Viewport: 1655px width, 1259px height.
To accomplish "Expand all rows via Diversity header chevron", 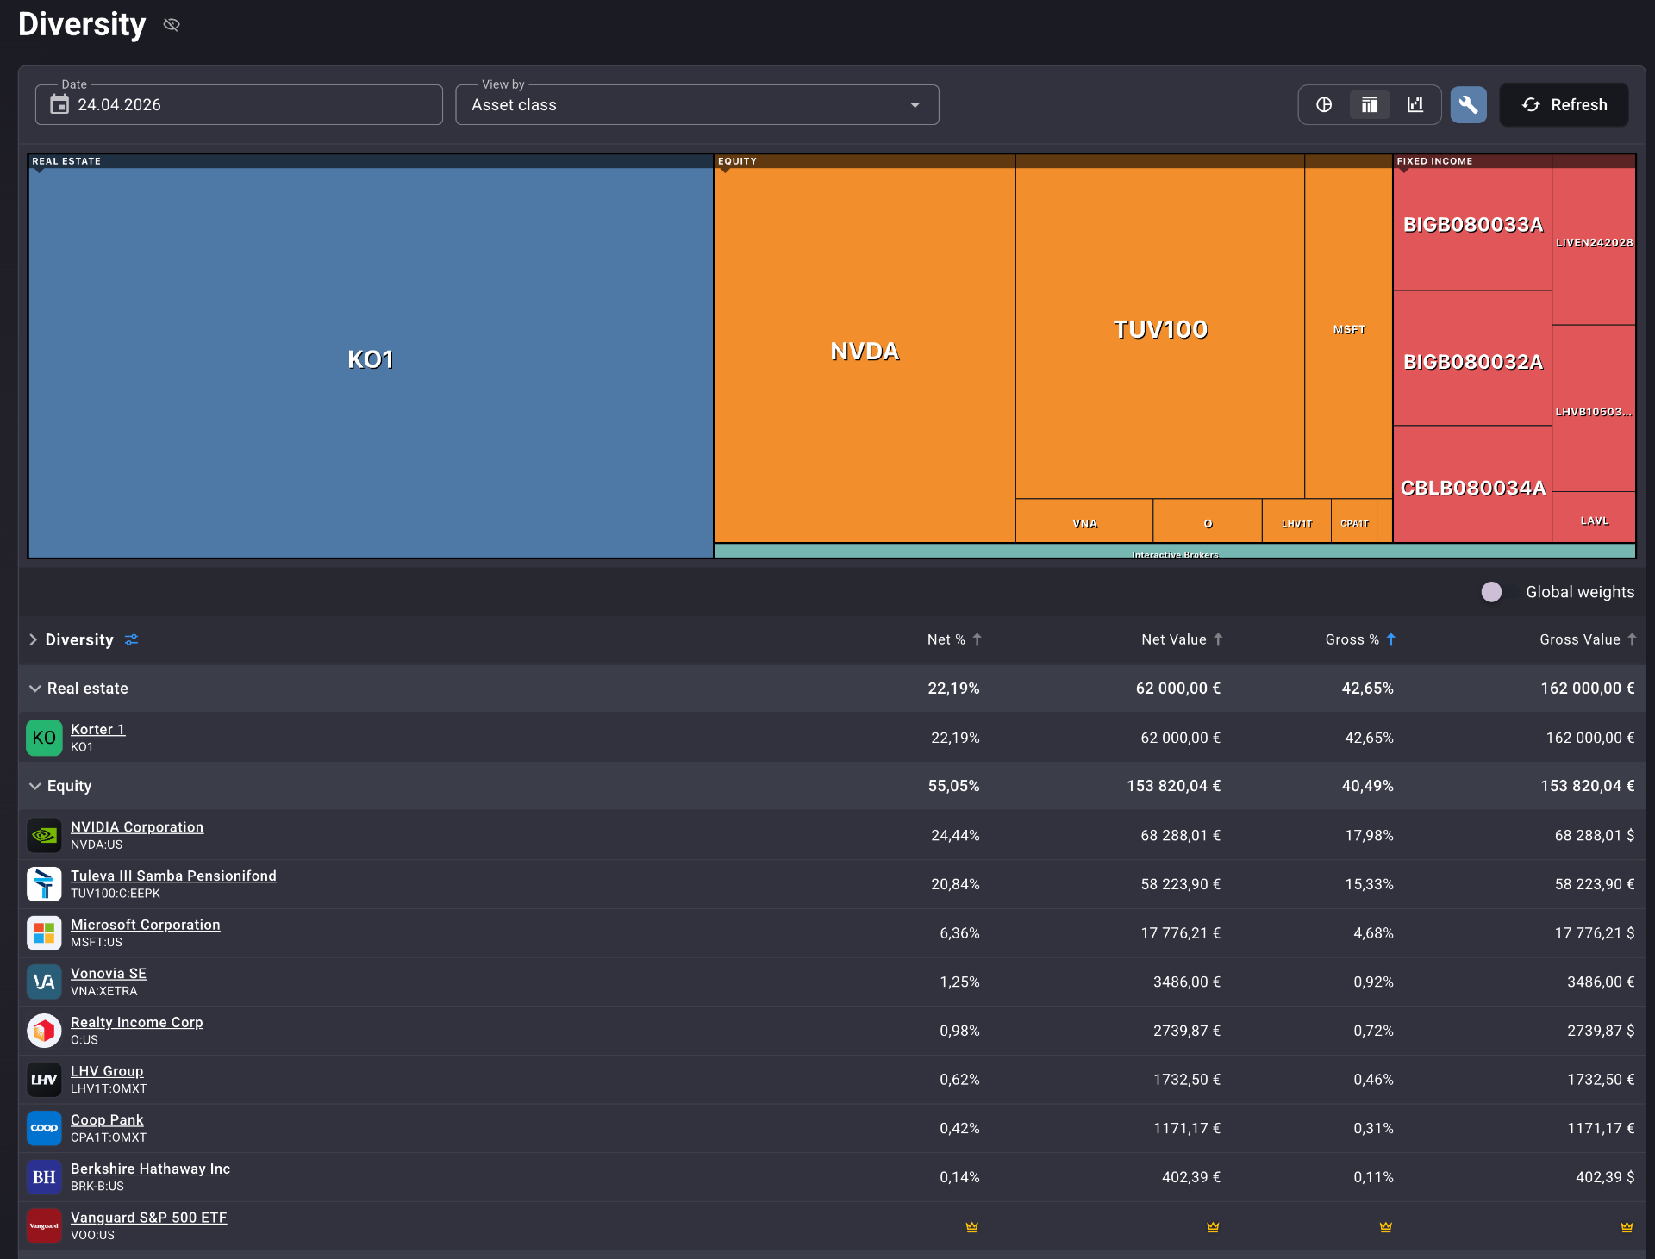I will click(33, 639).
